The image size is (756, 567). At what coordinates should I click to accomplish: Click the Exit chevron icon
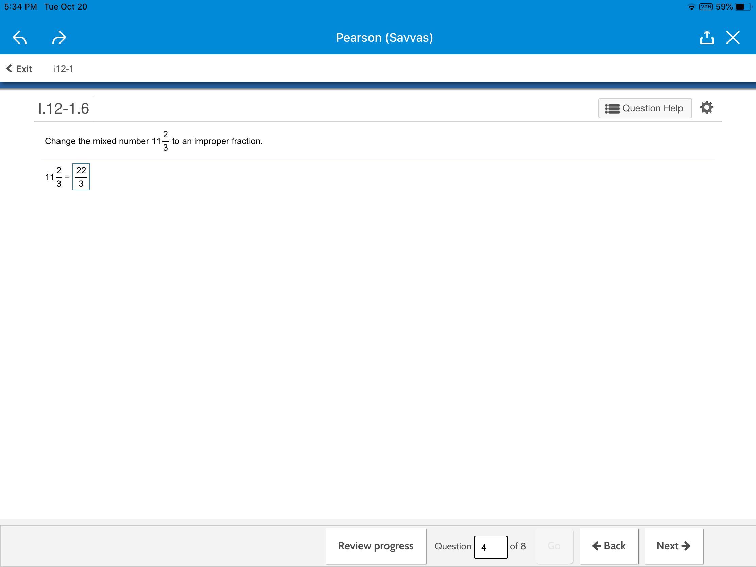[x=9, y=69]
